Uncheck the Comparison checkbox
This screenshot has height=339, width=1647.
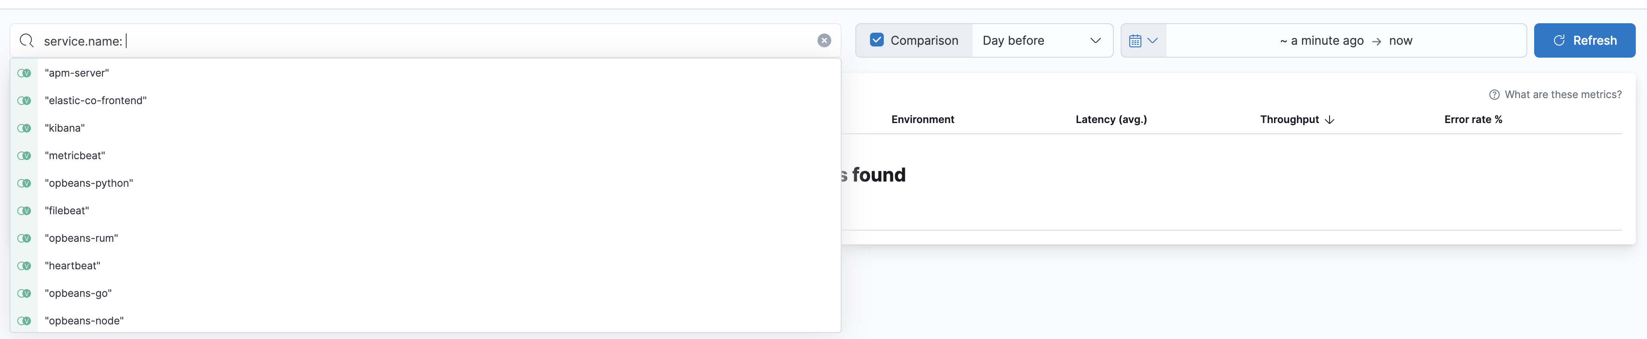click(x=876, y=40)
